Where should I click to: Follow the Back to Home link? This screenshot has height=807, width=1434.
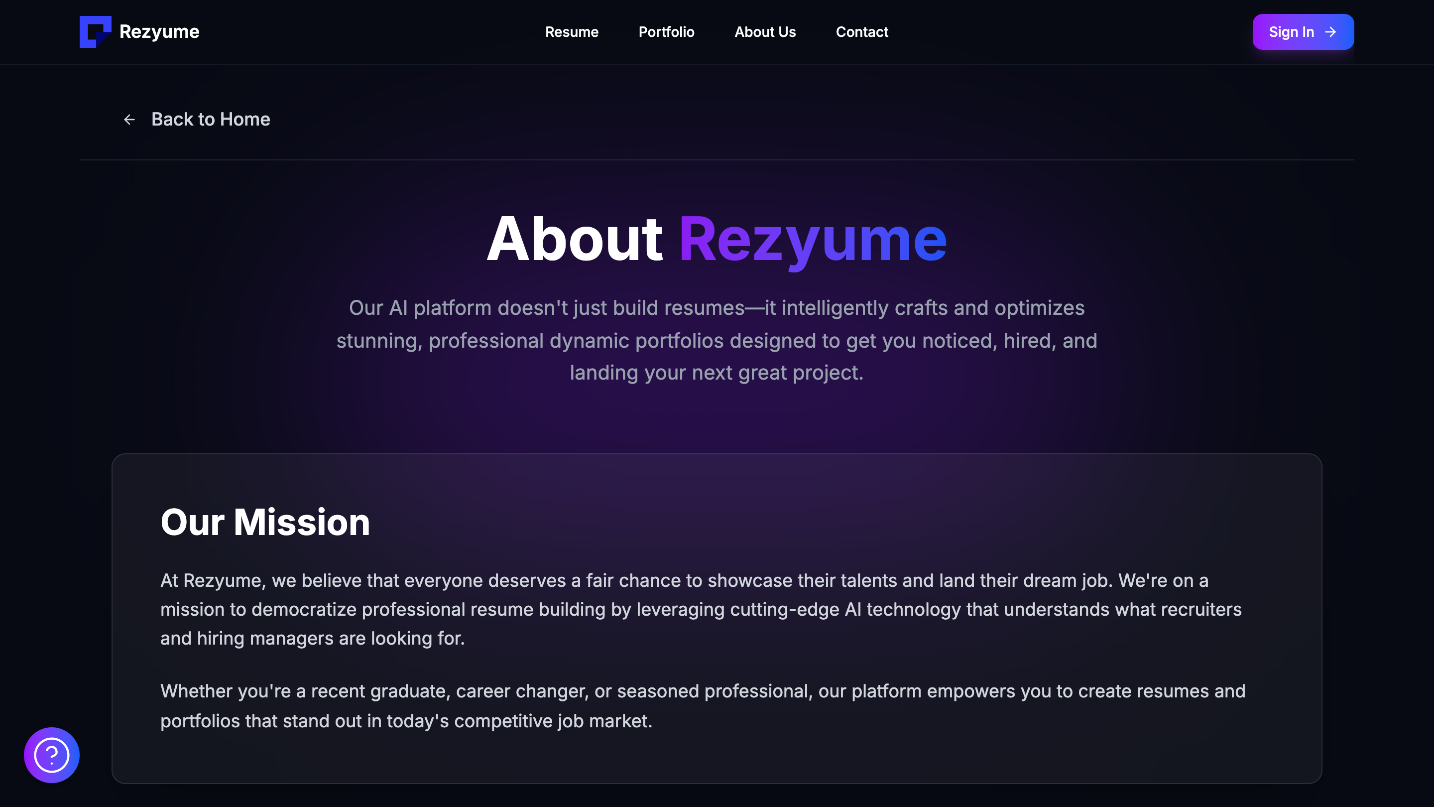click(x=196, y=119)
